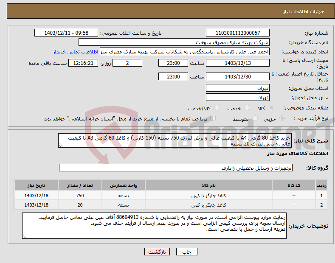Click unit بسته in row 1
This screenshot has width=335, height=263.
tap(124, 196)
